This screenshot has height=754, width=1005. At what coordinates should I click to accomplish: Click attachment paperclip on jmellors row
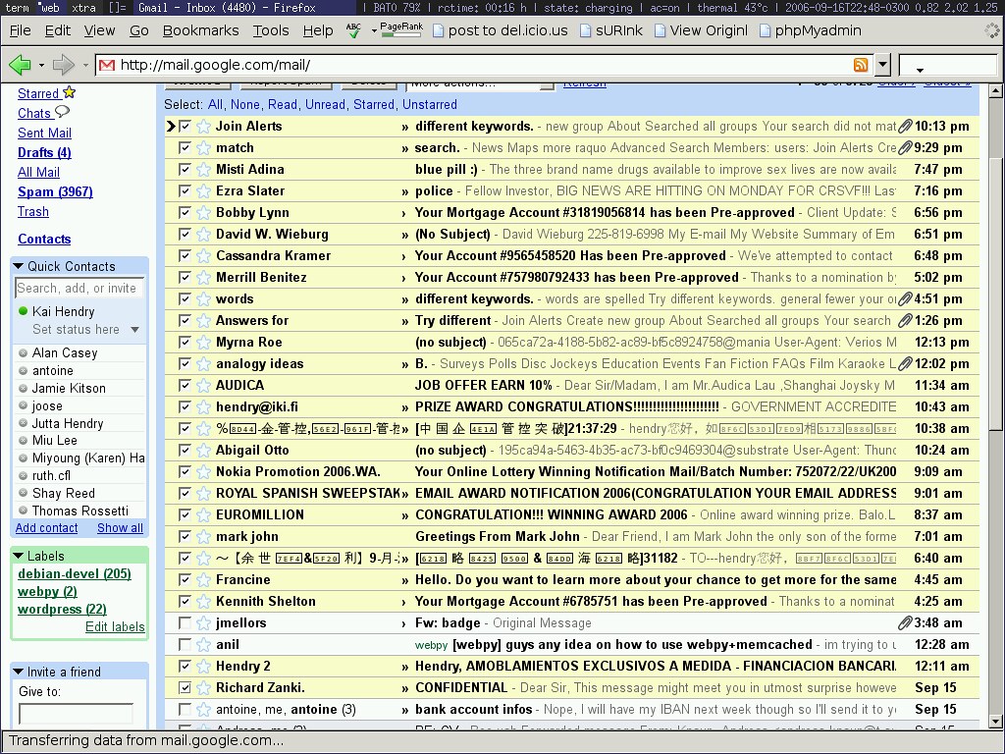tap(905, 622)
